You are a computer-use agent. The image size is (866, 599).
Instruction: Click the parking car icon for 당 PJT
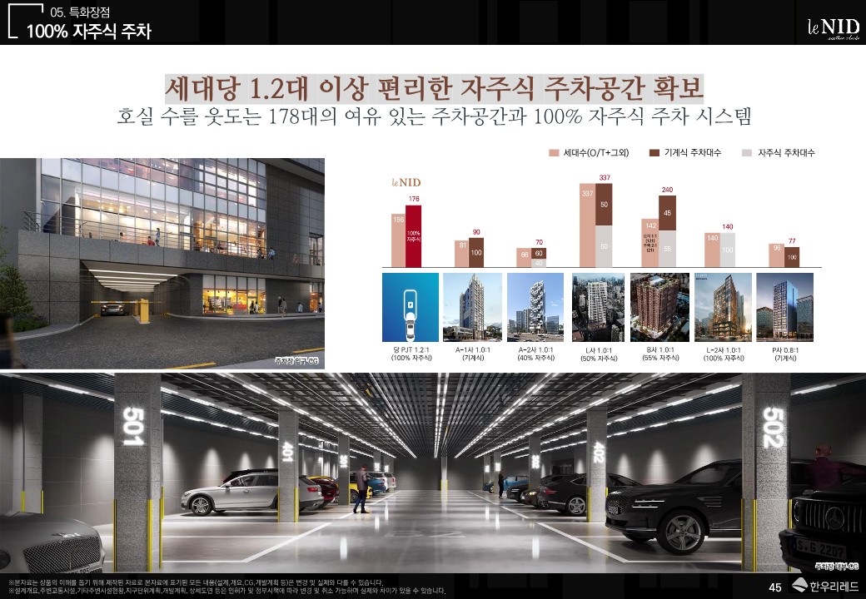coord(410,307)
